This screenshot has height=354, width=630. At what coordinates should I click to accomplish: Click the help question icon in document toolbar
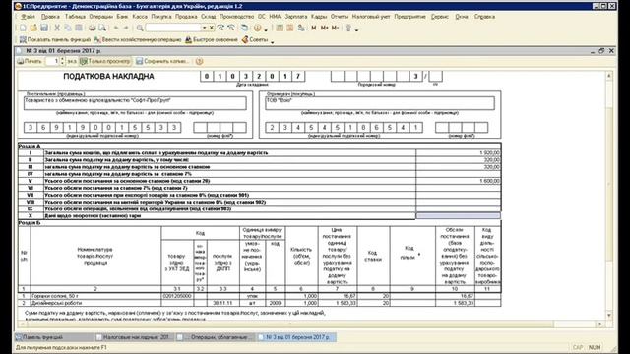point(199,61)
